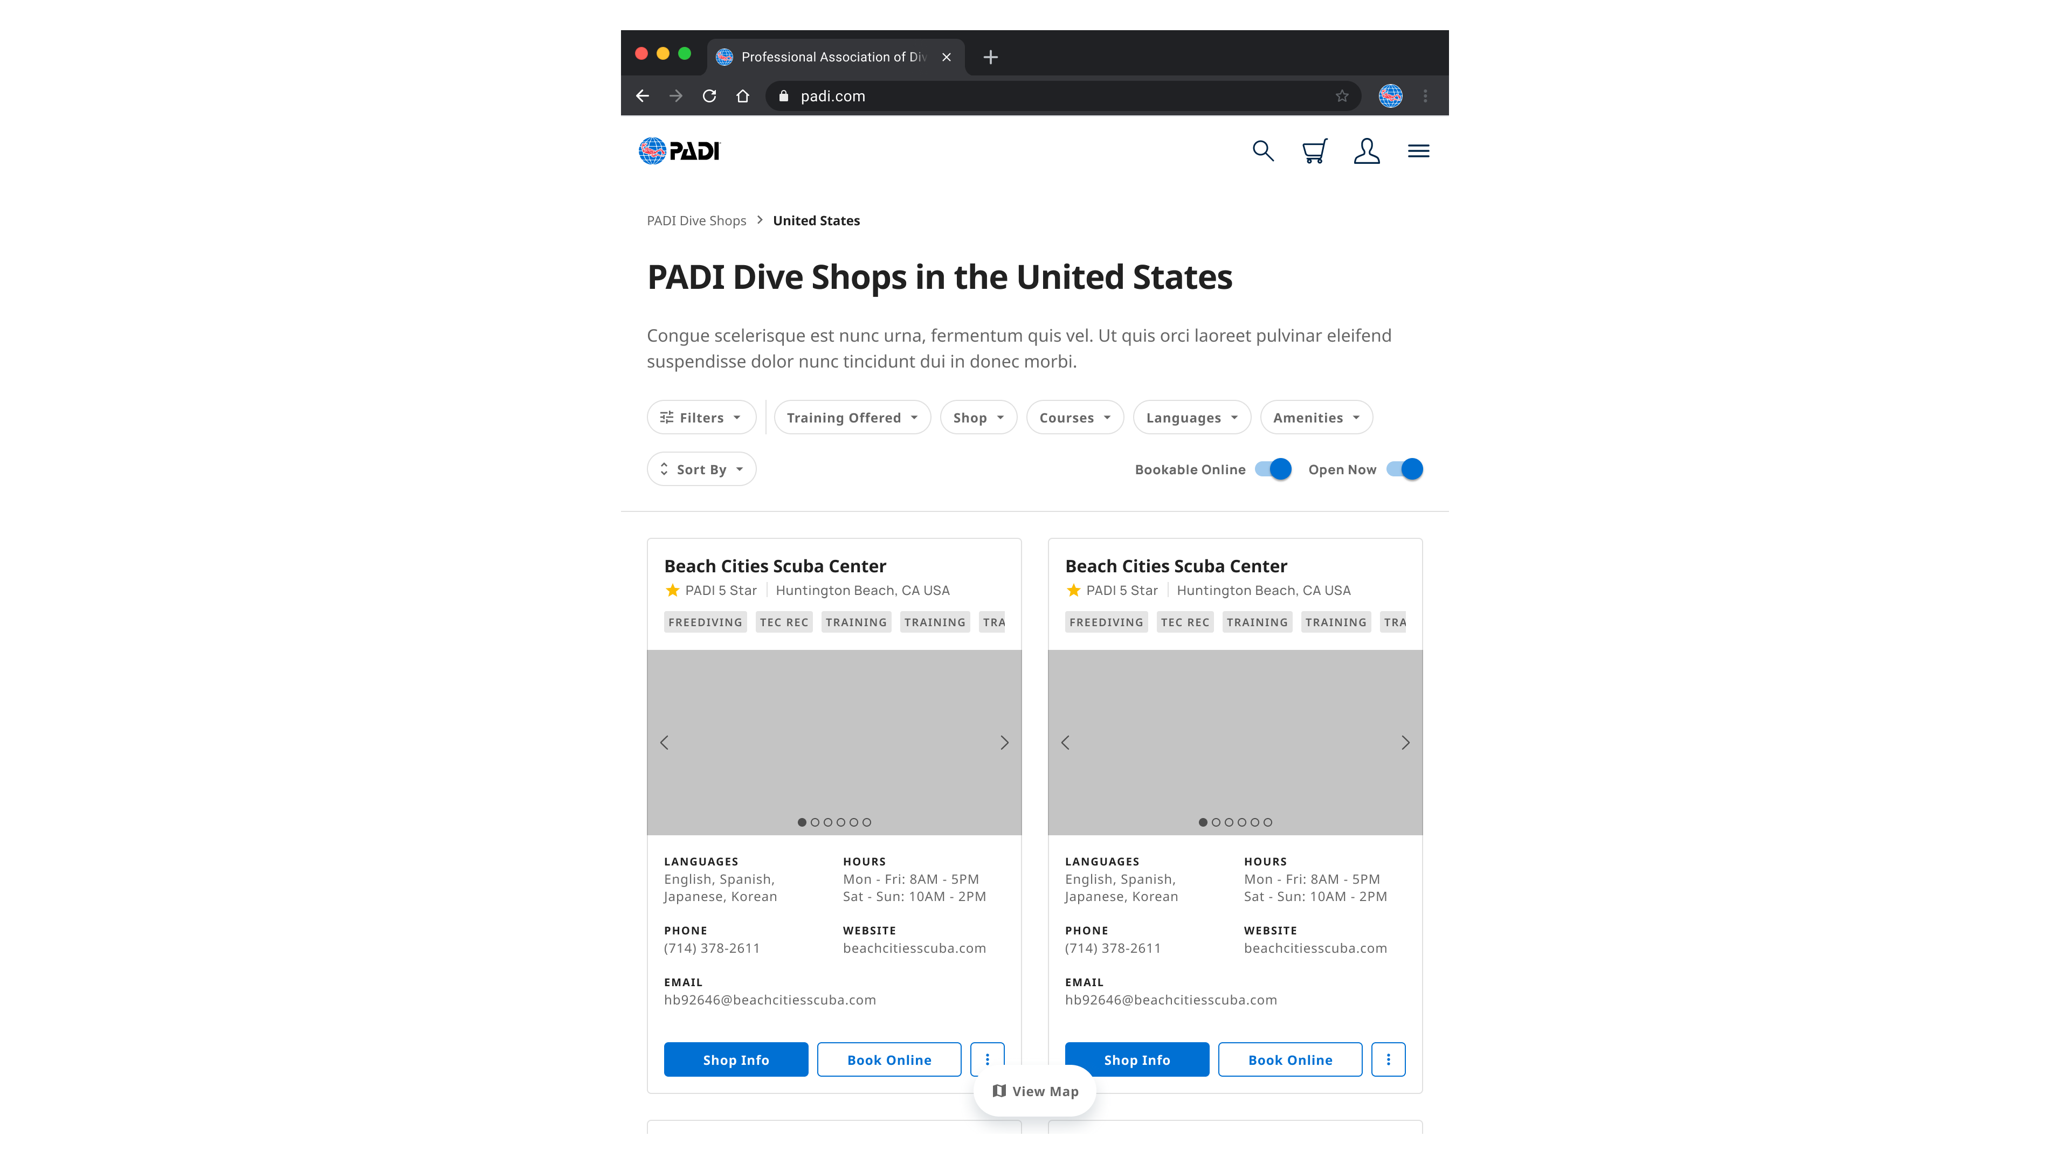Expand the Amenities filter dropdown
This screenshot has height=1164, width=2070.
1315,418
